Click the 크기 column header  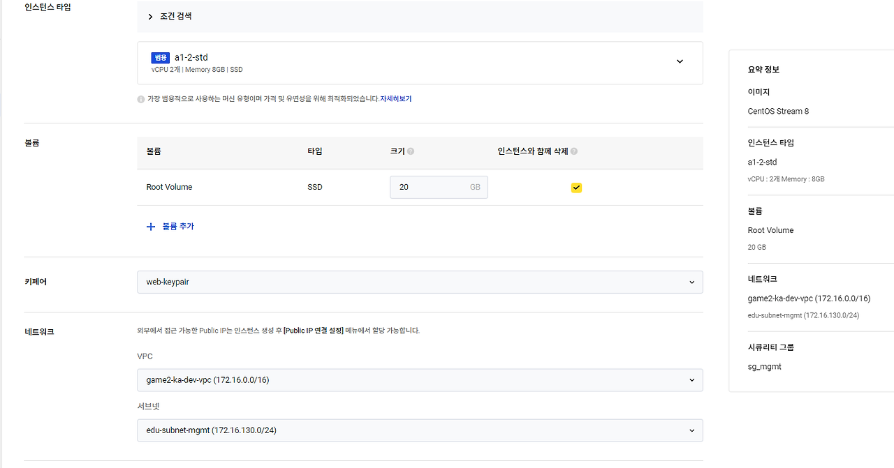397,151
